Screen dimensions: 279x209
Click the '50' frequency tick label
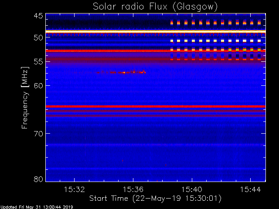tap(38, 38)
